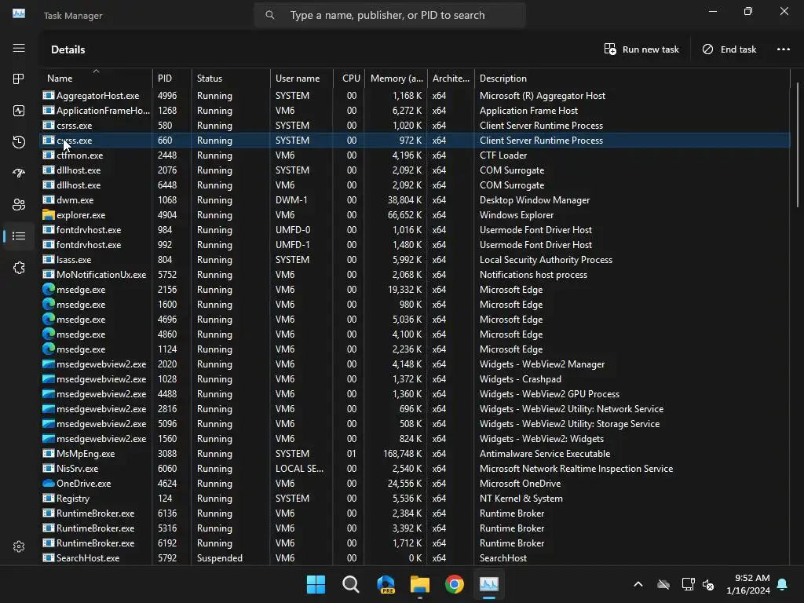Click the search magnifier icon
Image resolution: width=804 pixels, height=603 pixels.
click(x=270, y=15)
